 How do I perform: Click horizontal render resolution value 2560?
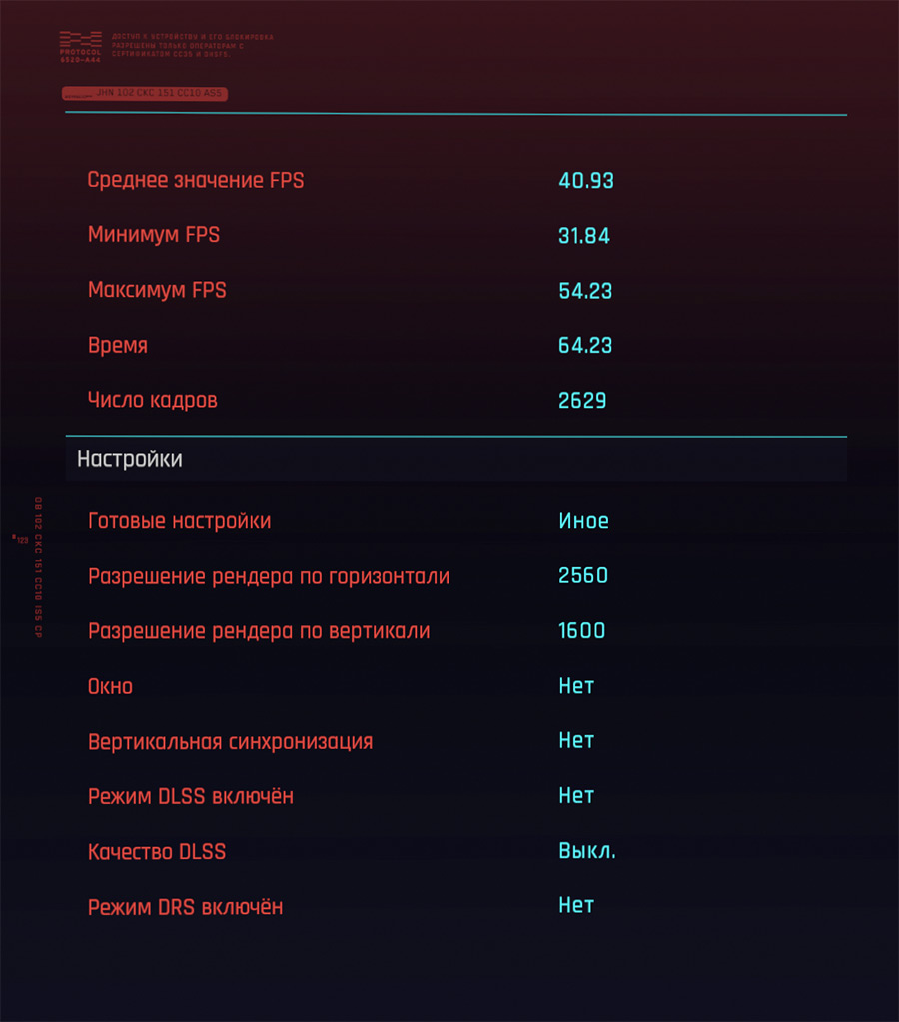pyautogui.click(x=583, y=576)
